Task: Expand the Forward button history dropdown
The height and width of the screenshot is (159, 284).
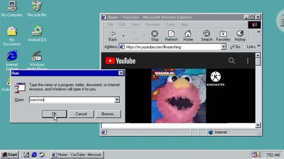Action: click(x=144, y=36)
